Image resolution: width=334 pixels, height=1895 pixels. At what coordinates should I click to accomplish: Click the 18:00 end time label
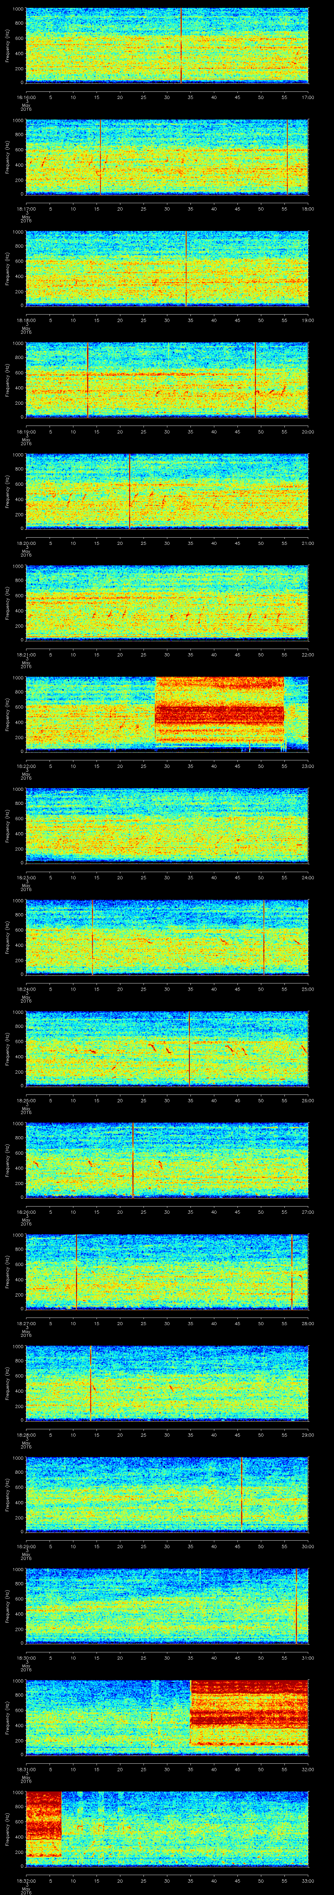308,209
